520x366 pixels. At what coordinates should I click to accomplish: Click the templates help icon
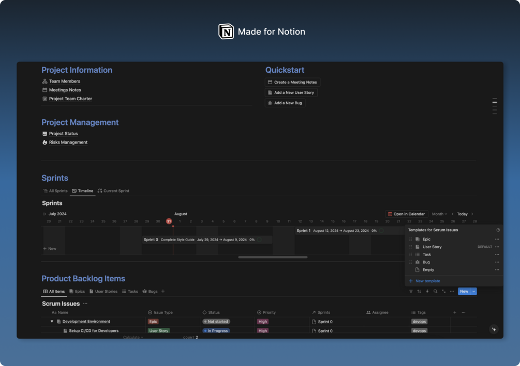pos(498,230)
